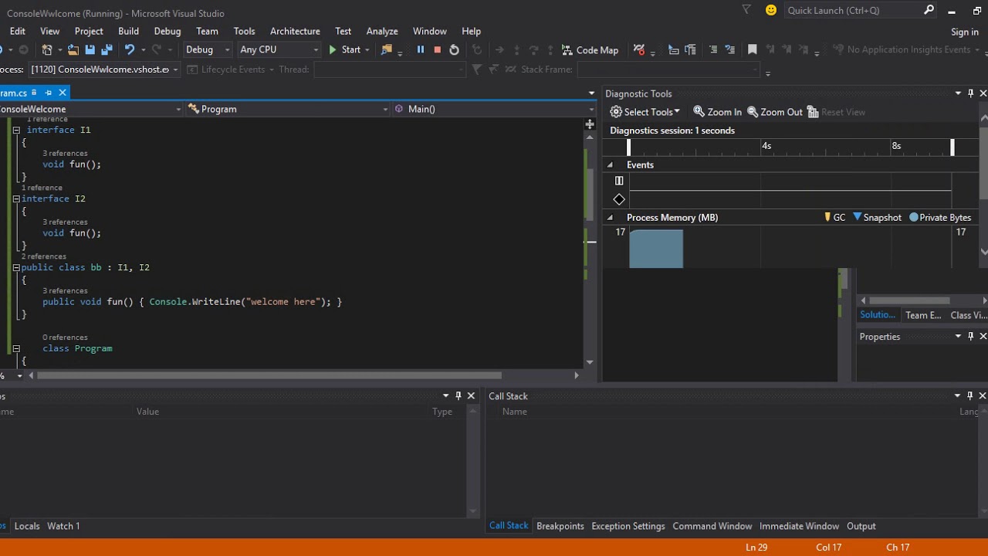Send feedback via the smiley icon
988x556 pixels.
[770, 10]
